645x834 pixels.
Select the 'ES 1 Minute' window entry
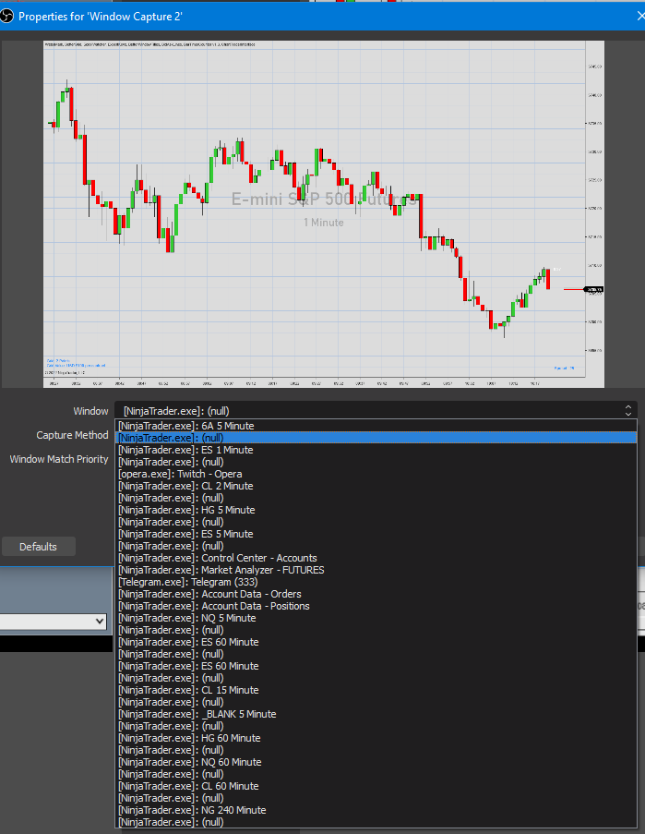[376, 450]
